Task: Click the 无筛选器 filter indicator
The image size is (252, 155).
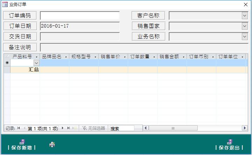Action: [x=93, y=128]
